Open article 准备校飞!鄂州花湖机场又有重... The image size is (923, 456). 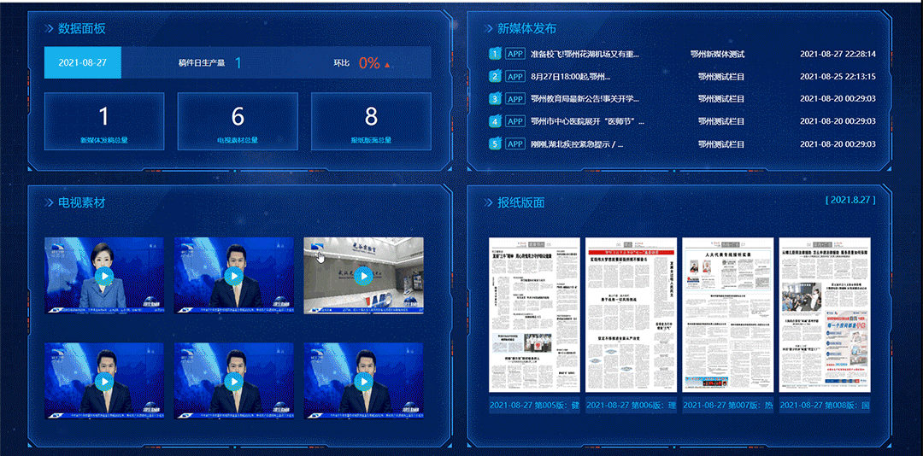[585, 54]
